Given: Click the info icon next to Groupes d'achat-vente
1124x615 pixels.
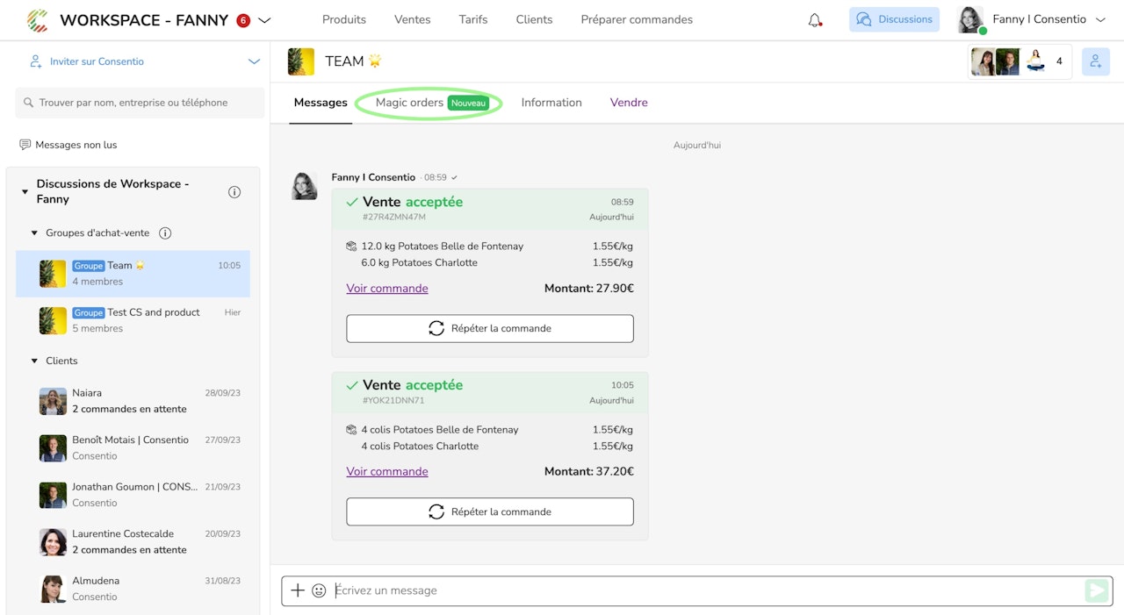Looking at the screenshot, I should click(165, 233).
